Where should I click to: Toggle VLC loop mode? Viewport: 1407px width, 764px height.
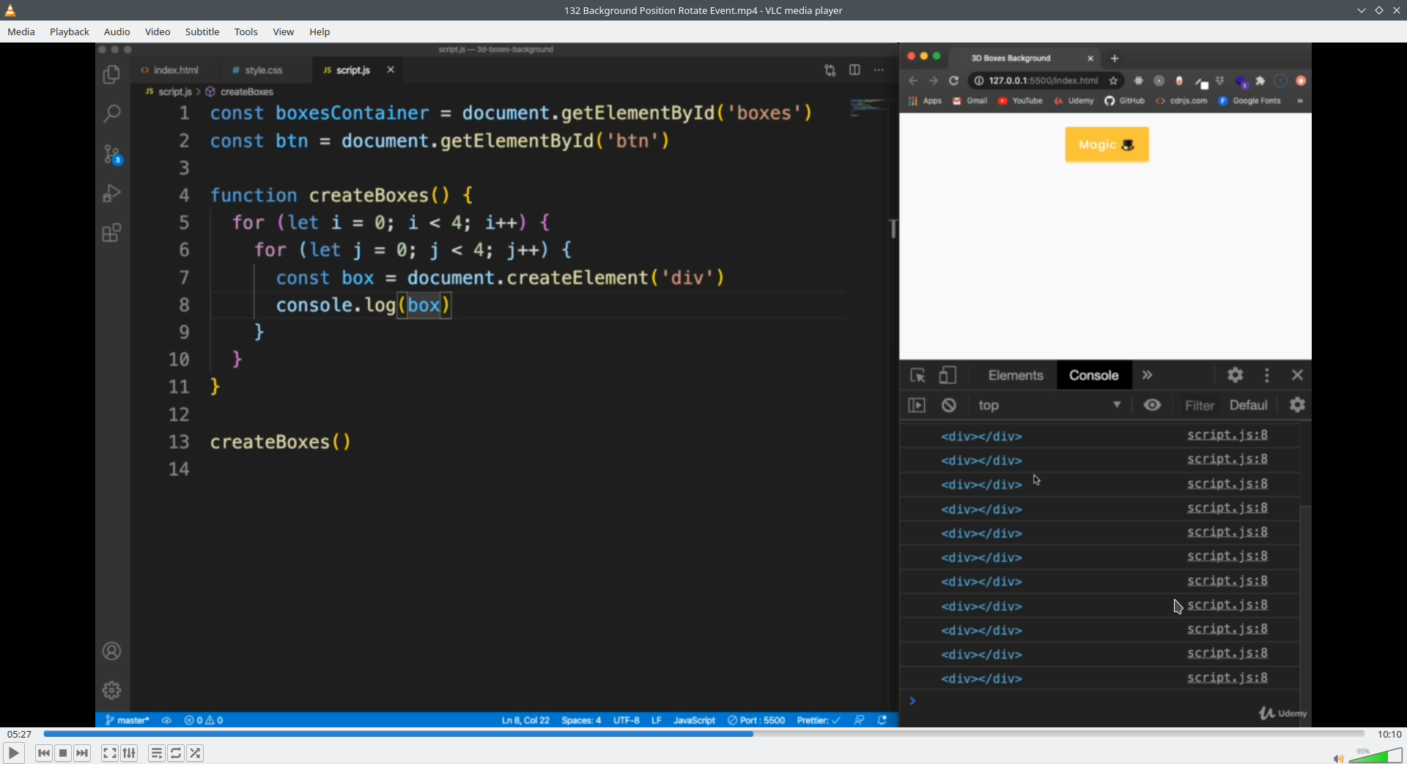[x=176, y=753]
